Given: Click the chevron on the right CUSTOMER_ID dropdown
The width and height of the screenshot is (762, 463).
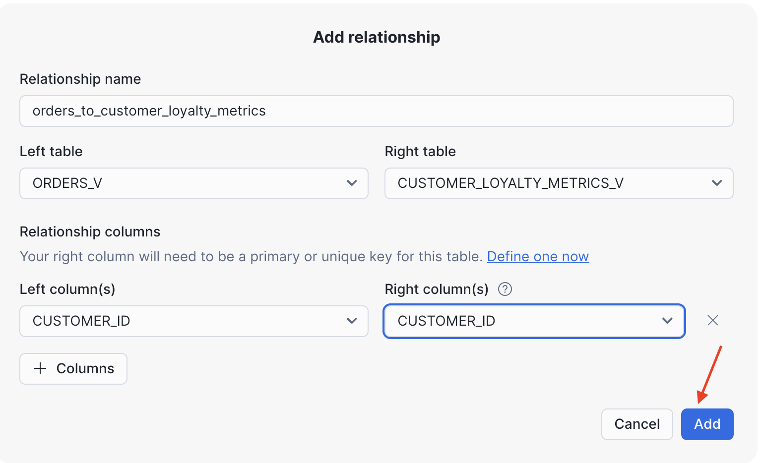Looking at the screenshot, I should pos(667,321).
